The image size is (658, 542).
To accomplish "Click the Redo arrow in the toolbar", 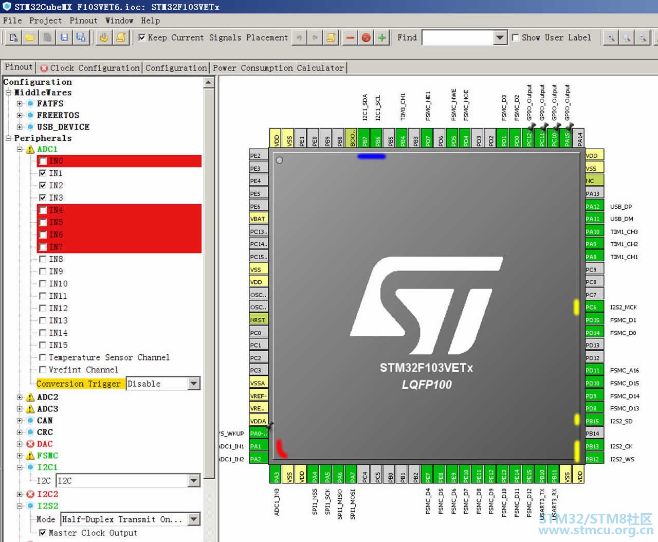I will 315,38.
